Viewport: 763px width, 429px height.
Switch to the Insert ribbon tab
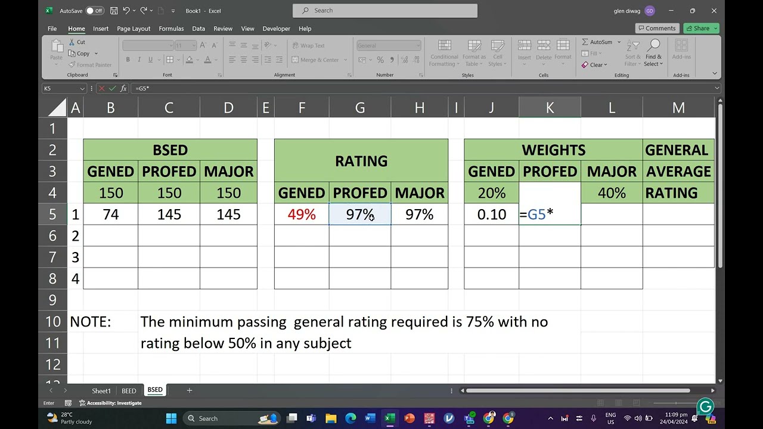(101, 29)
